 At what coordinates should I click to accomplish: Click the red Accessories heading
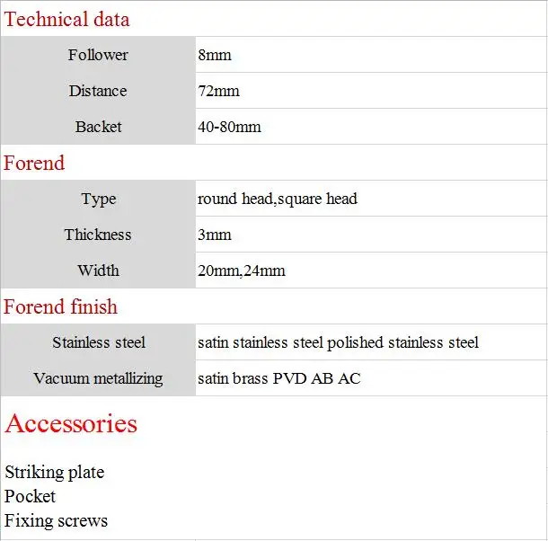71,423
